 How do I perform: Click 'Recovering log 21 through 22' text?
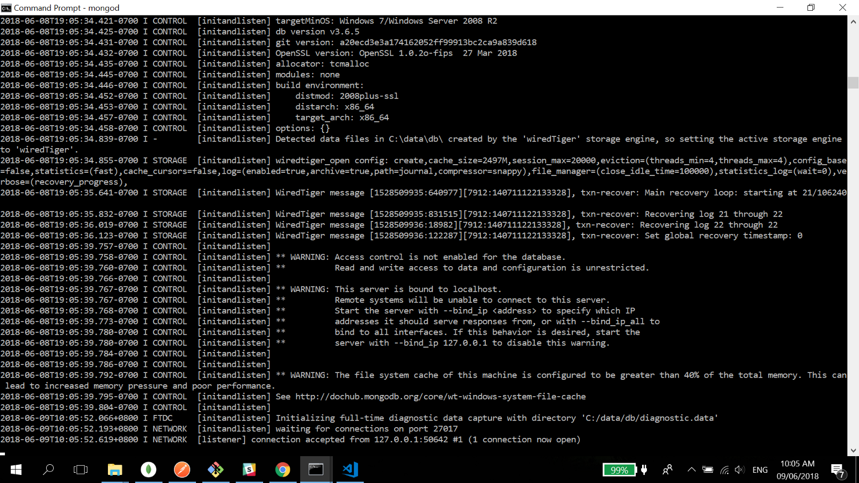[714, 214]
